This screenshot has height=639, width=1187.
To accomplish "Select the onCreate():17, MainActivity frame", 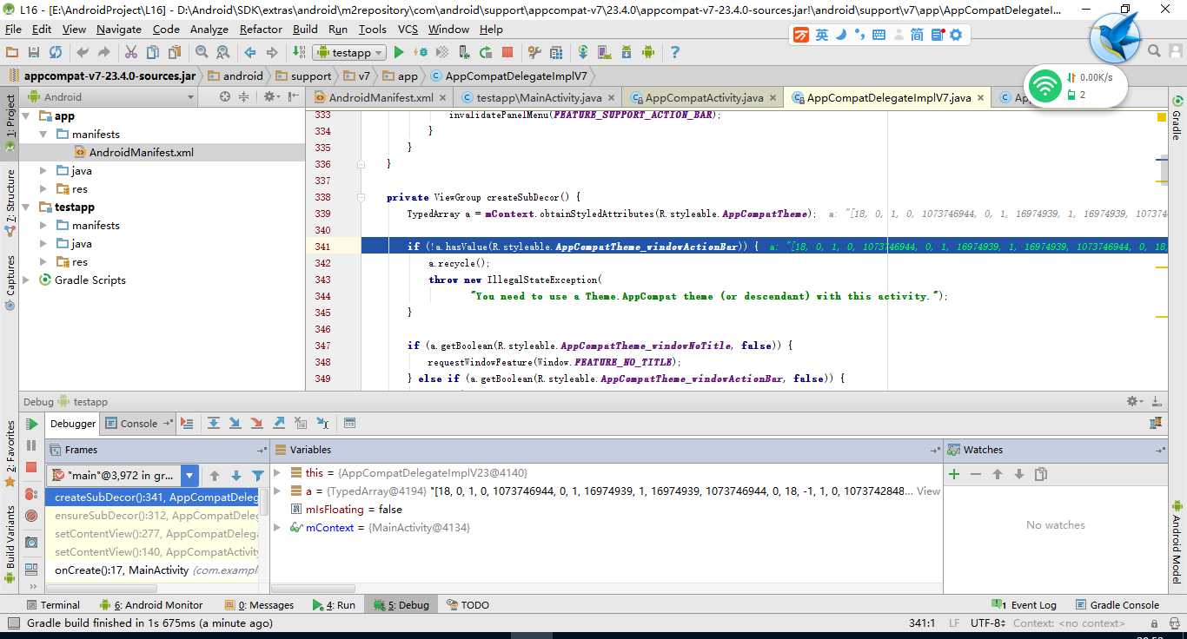I will point(152,570).
